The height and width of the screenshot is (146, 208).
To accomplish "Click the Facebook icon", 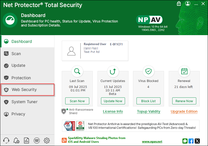I will click(191, 141).
